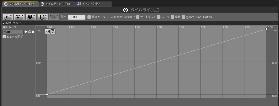The image size is (279, 106).
Task: Click the 新規Track_0 track name
Action: point(13,23)
